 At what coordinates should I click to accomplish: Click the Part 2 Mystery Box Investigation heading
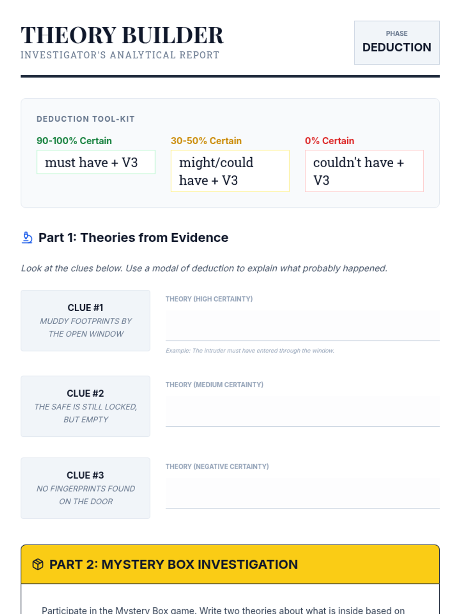click(x=173, y=564)
